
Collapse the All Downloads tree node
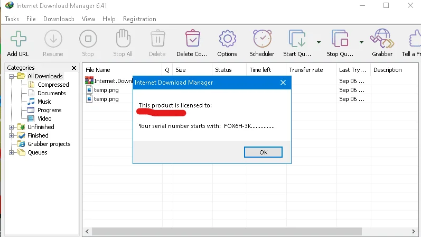[x=11, y=76]
